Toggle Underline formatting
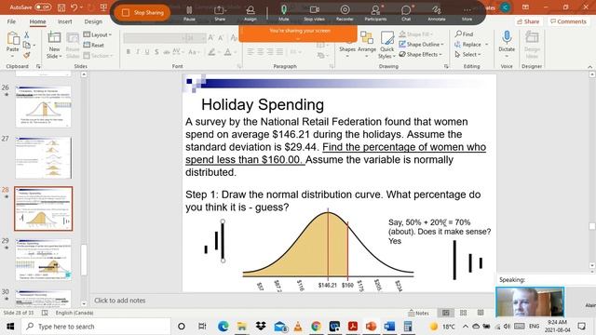The height and width of the screenshot is (335, 596). 147,52
